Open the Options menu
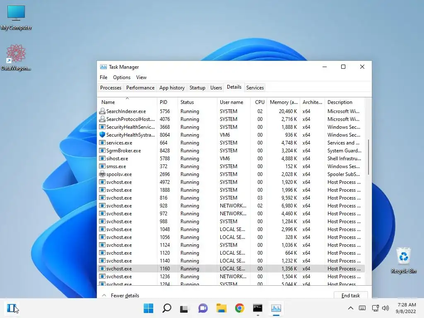The image size is (424, 318). click(122, 77)
